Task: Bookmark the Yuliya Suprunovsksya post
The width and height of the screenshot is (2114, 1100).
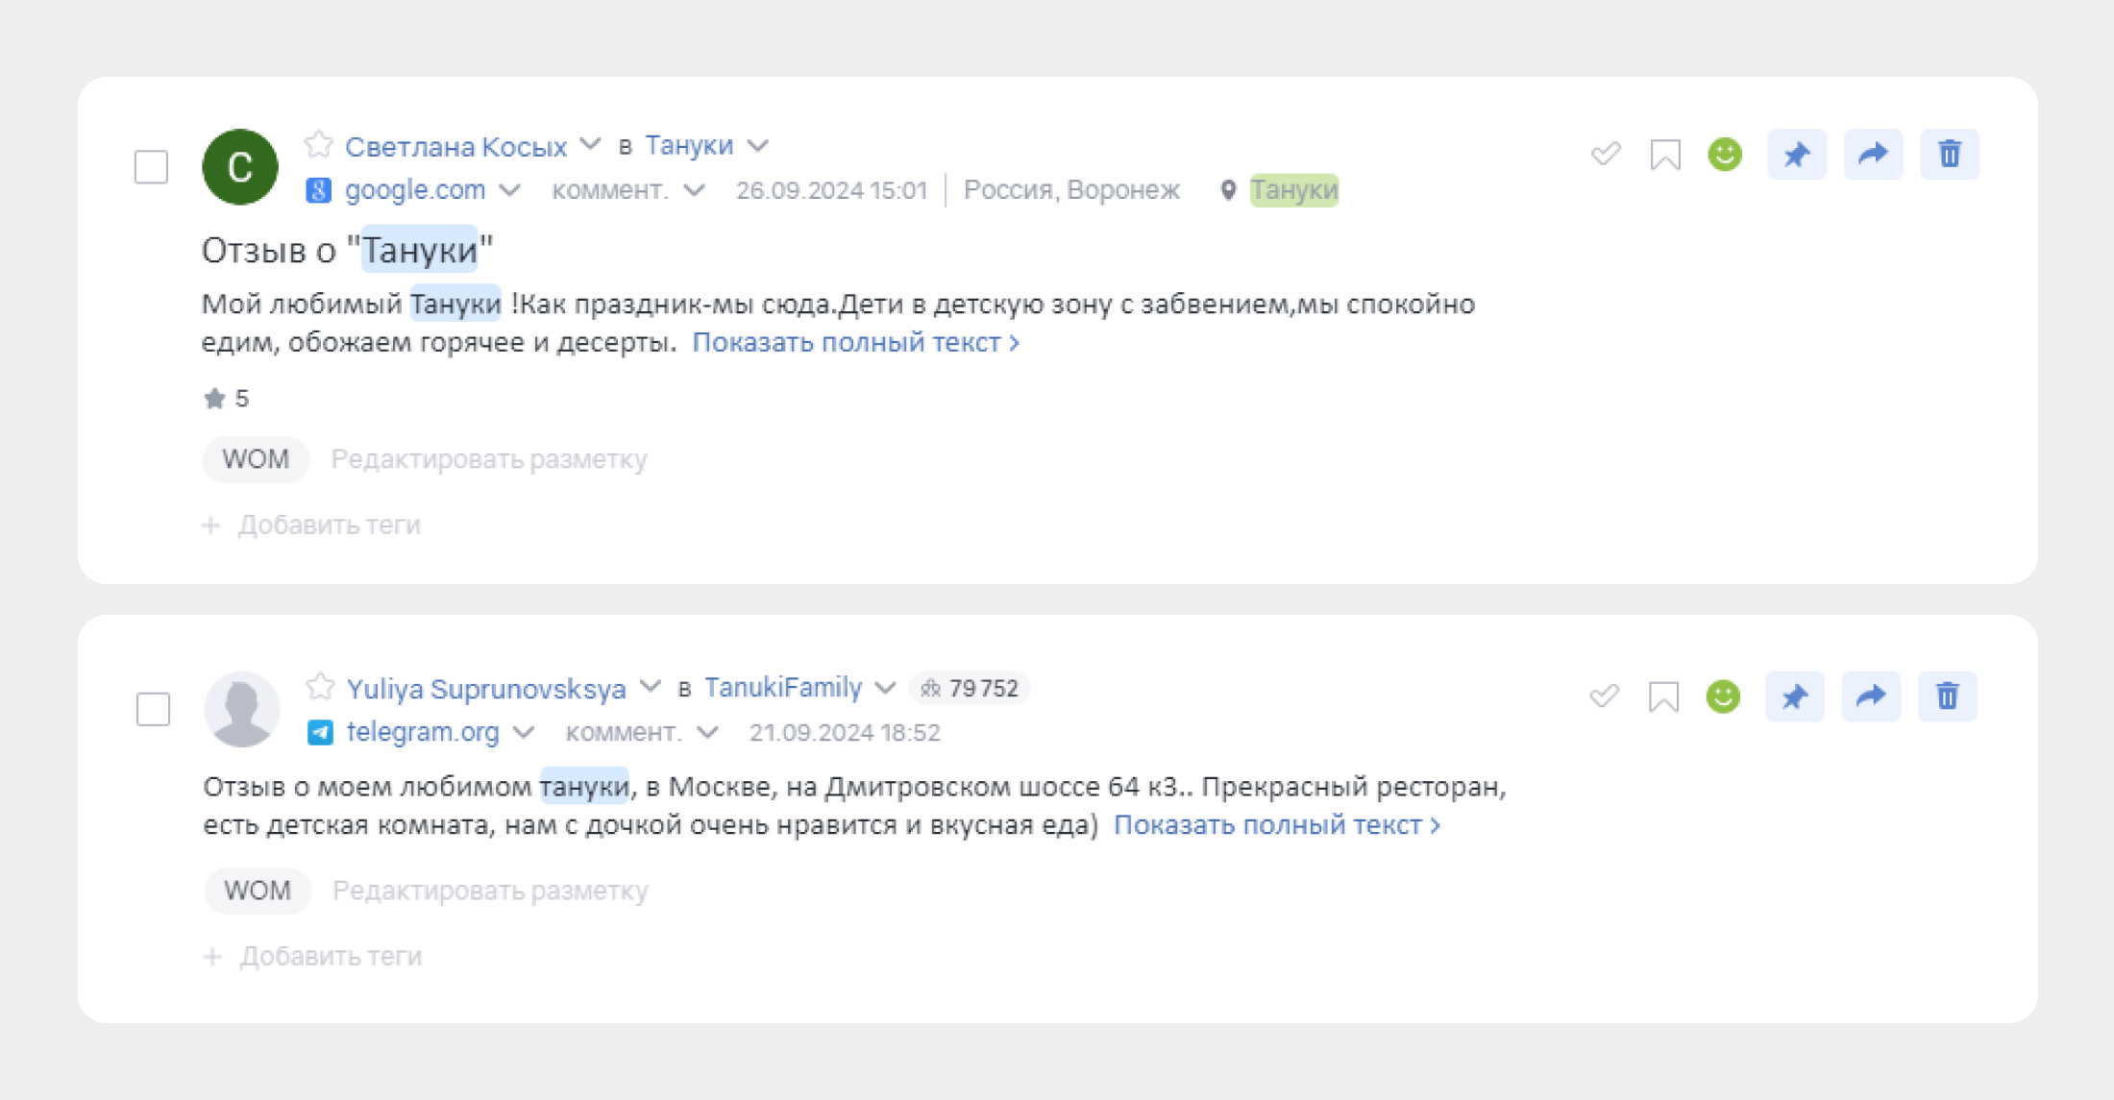Action: tap(1663, 697)
